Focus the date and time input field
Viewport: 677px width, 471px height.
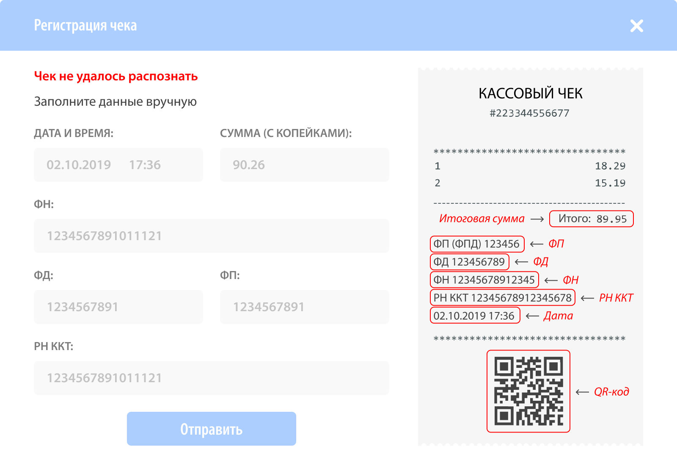118,165
